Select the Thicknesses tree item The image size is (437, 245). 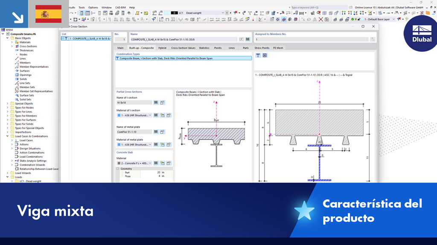click(26, 51)
